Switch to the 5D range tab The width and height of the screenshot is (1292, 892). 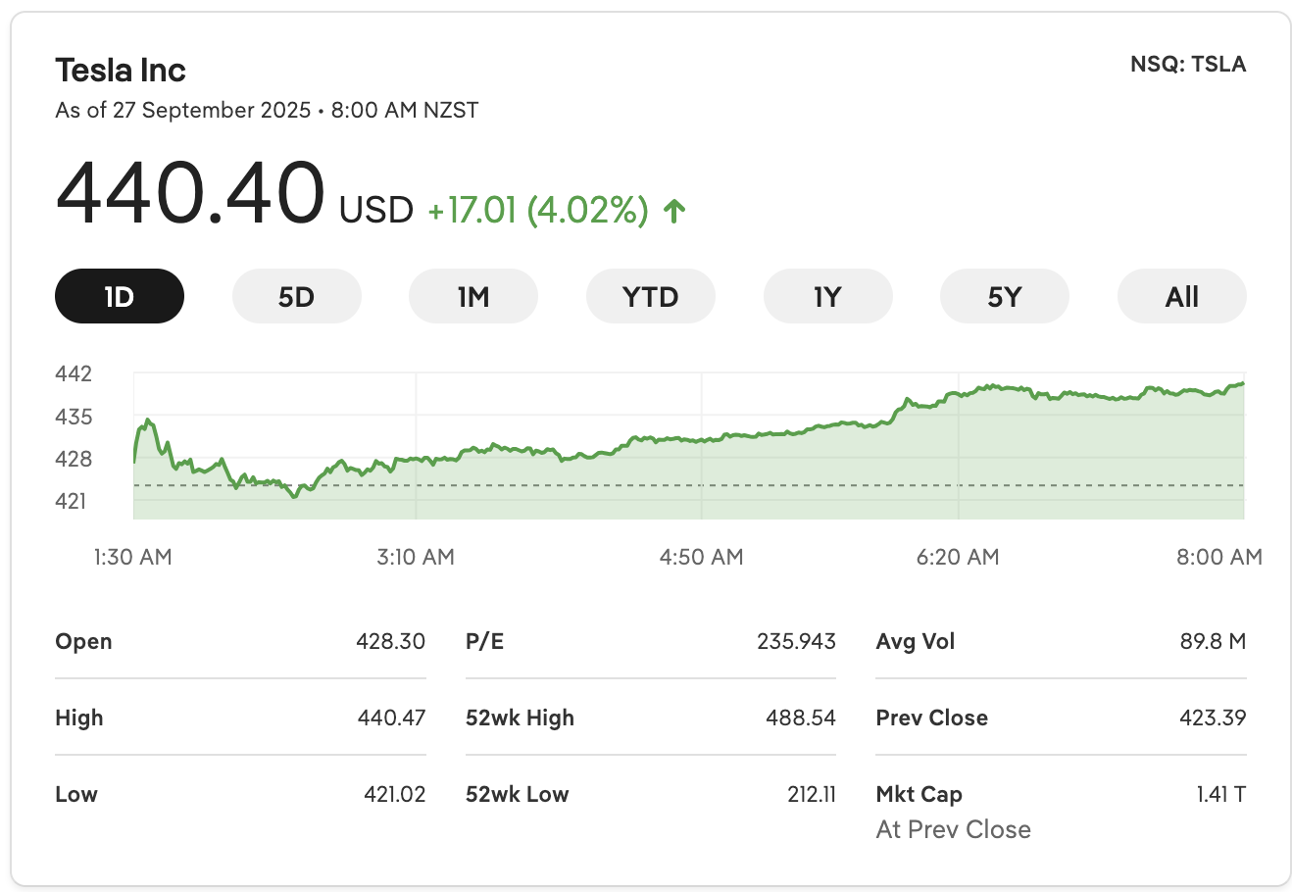(x=296, y=296)
